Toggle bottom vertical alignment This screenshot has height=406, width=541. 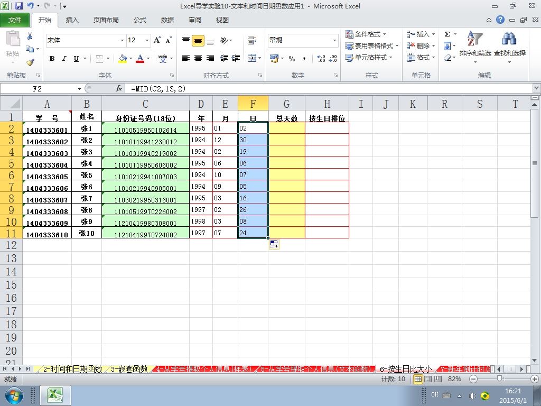point(210,41)
